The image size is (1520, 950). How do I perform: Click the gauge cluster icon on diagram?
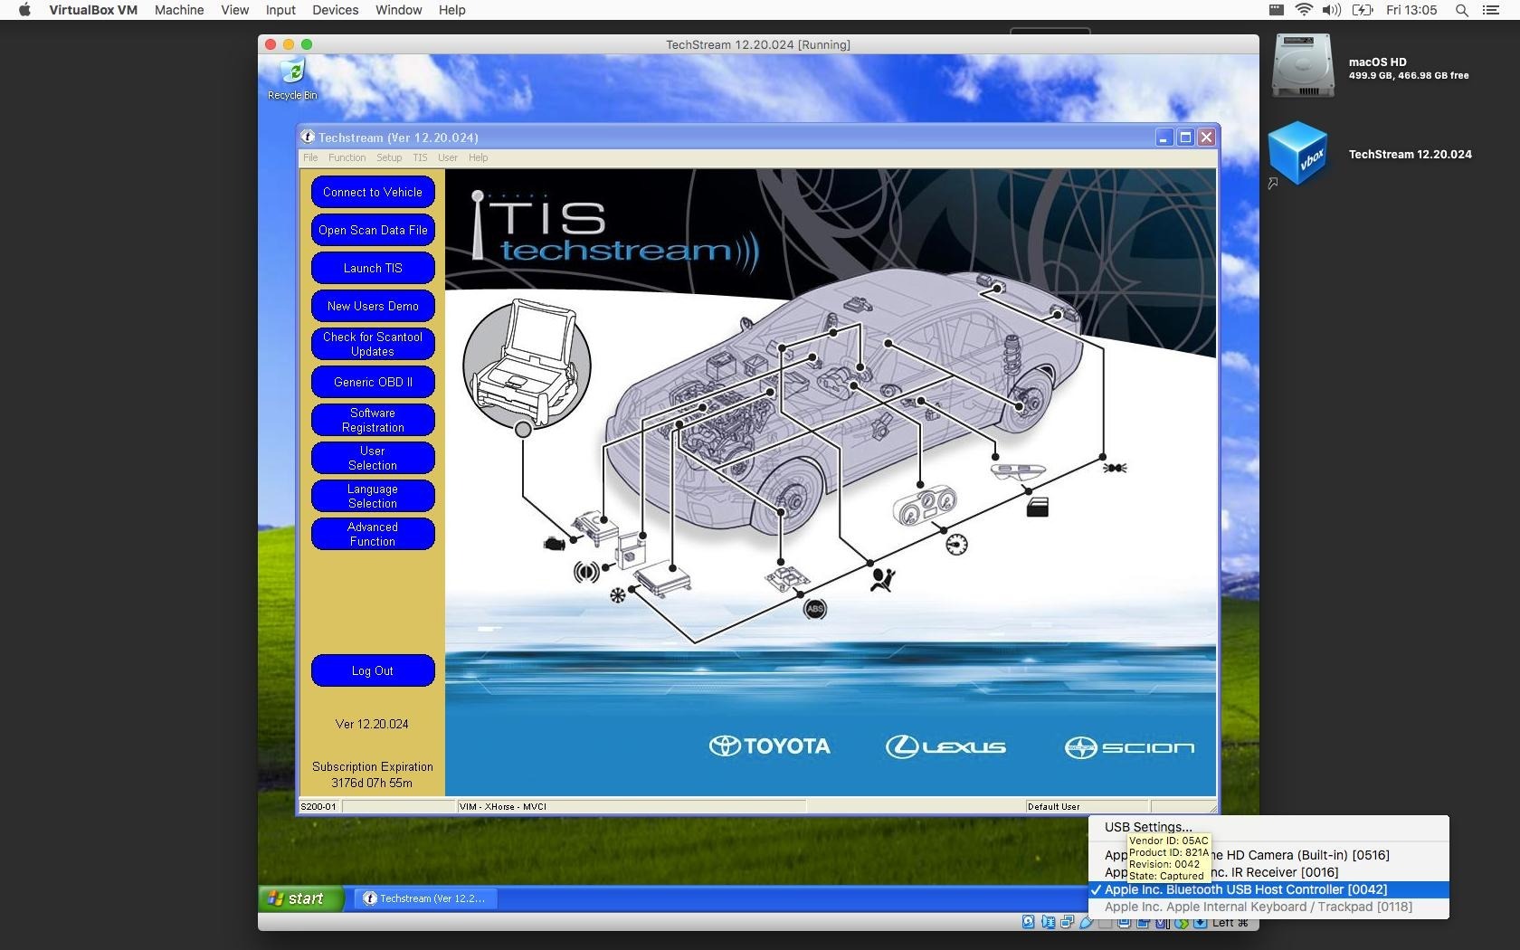point(925,505)
